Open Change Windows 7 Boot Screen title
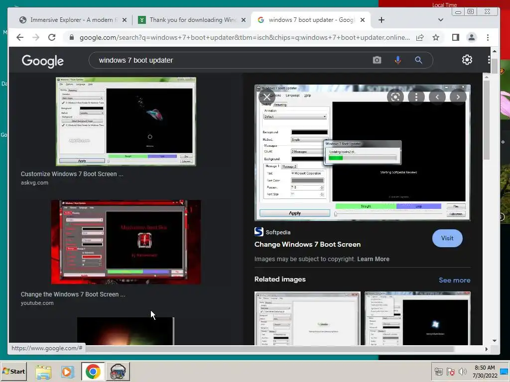The height and width of the screenshot is (382, 510). [x=307, y=244]
